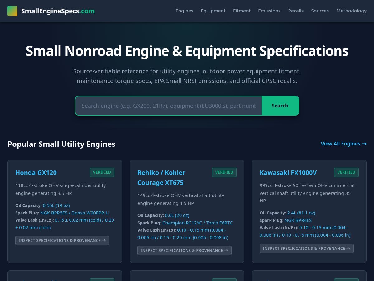Follow the View All Engines link
Screen dimensions: 374x281
point(343,144)
